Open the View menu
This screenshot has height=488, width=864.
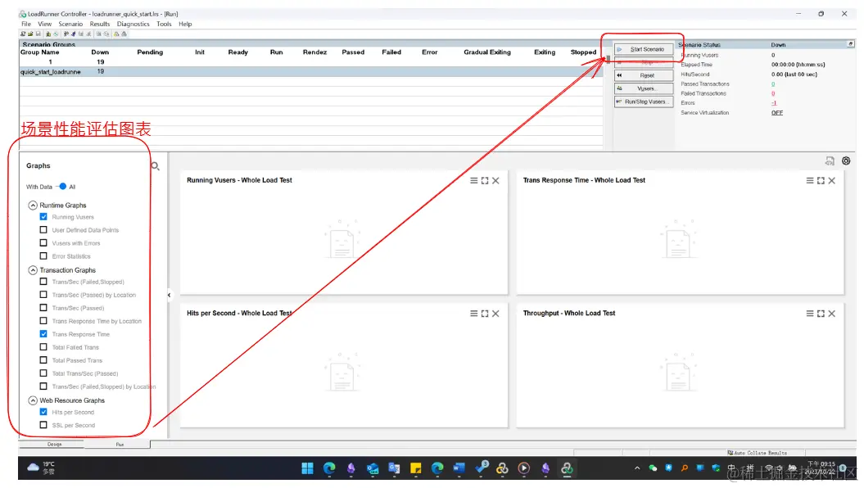coord(44,25)
